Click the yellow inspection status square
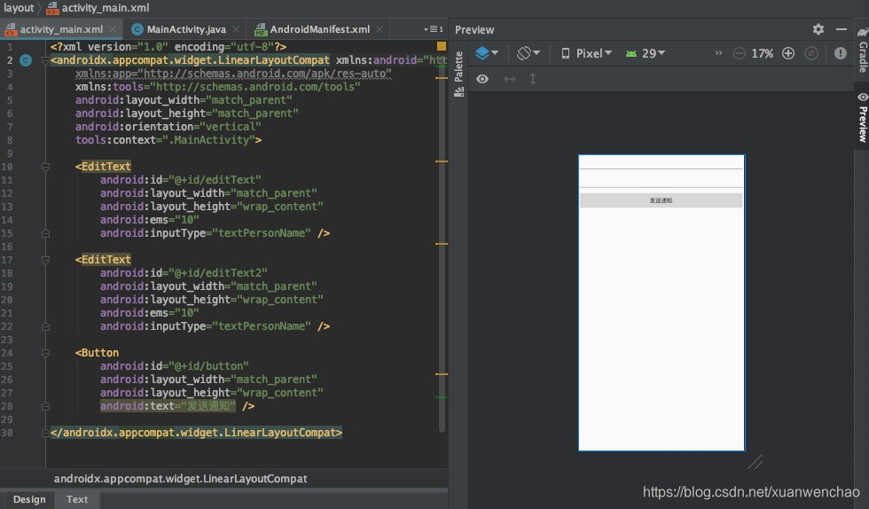Screen dimensions: 869x509 click(x=442, y=46)
